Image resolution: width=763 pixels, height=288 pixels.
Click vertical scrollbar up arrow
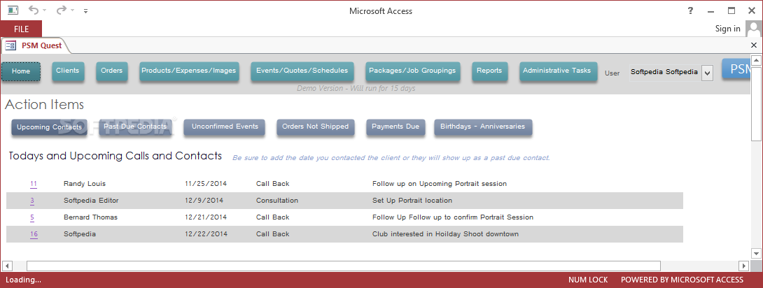pyautogui.click(x=756, y=60)
